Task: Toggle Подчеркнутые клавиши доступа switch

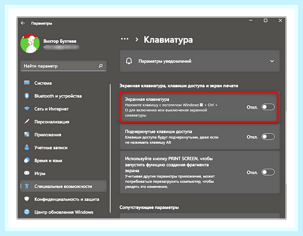Action: coord(268,137)
